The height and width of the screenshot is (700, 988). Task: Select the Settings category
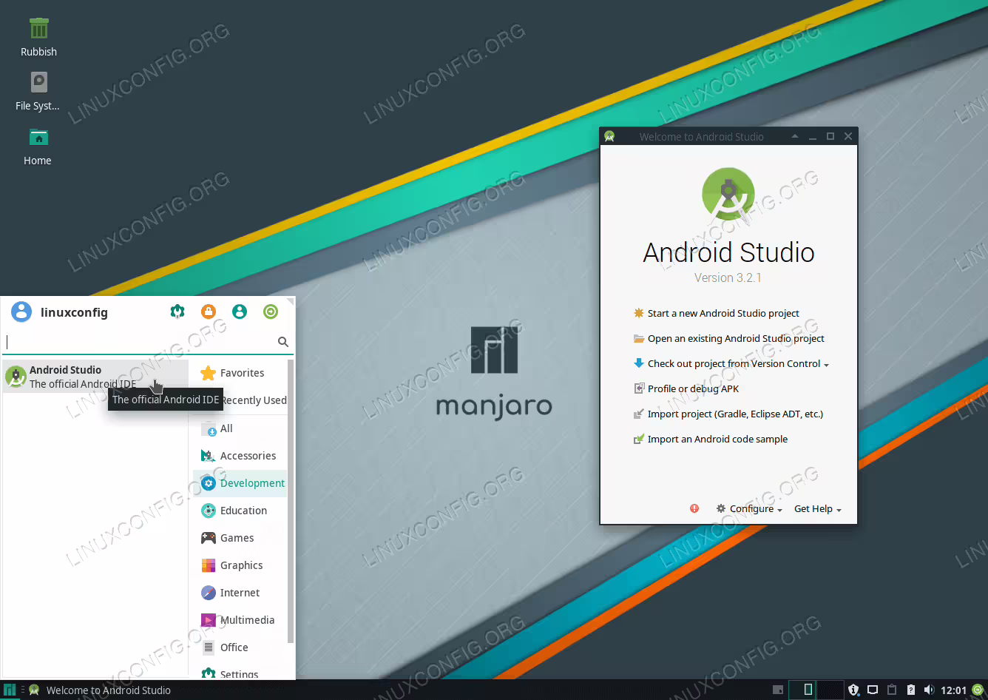click(240, 672)
